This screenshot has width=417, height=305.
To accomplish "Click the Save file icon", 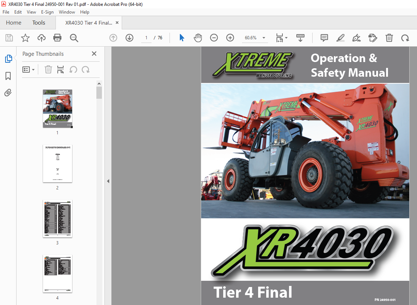I will (9, 38).
